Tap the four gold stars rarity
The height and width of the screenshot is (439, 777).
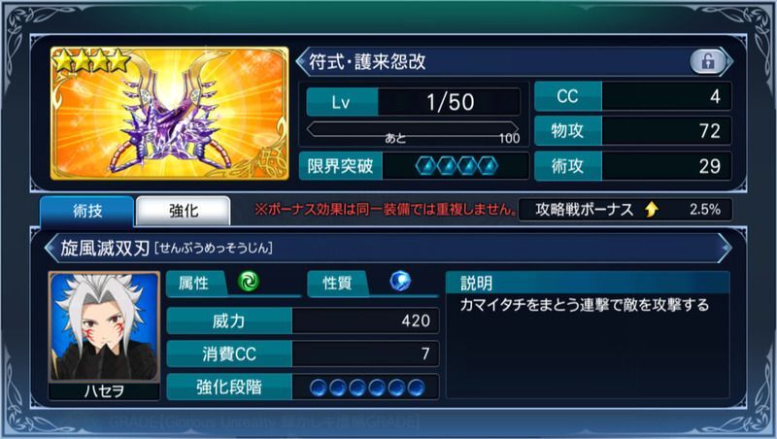(x=91, y=61)
